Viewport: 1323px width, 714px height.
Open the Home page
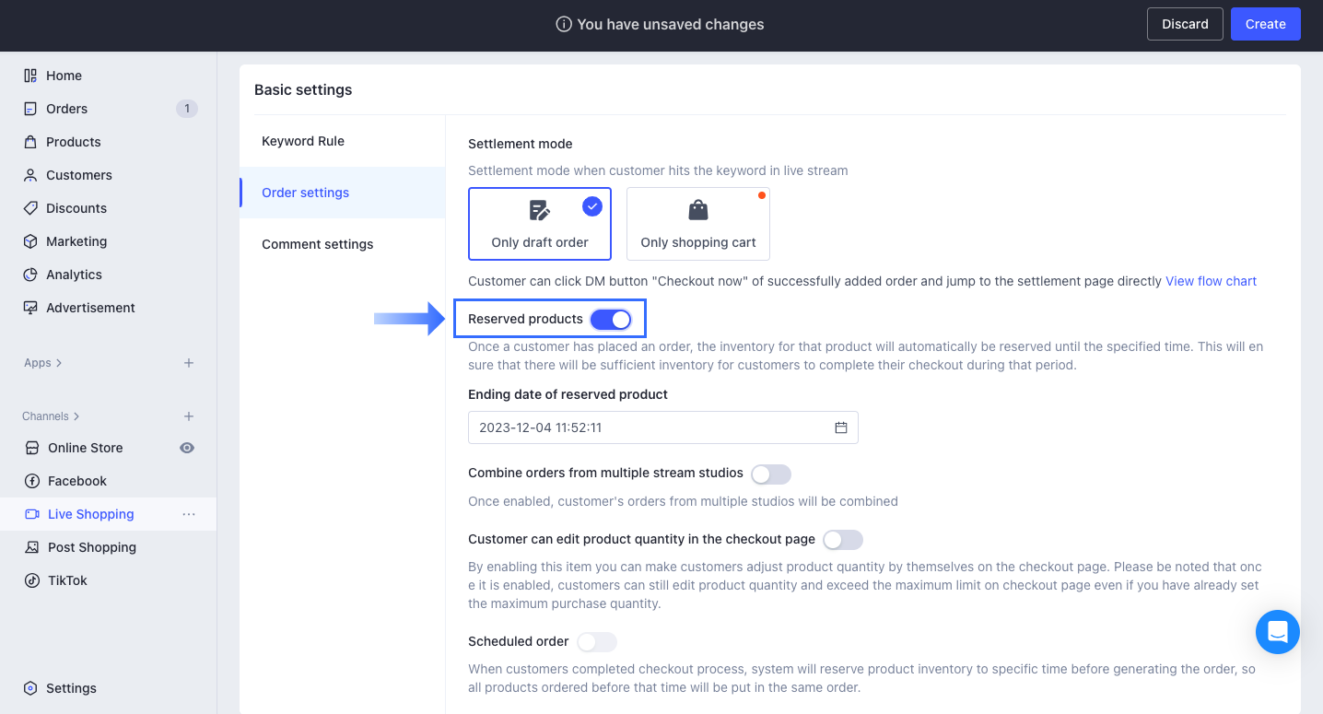coord(64,75)
